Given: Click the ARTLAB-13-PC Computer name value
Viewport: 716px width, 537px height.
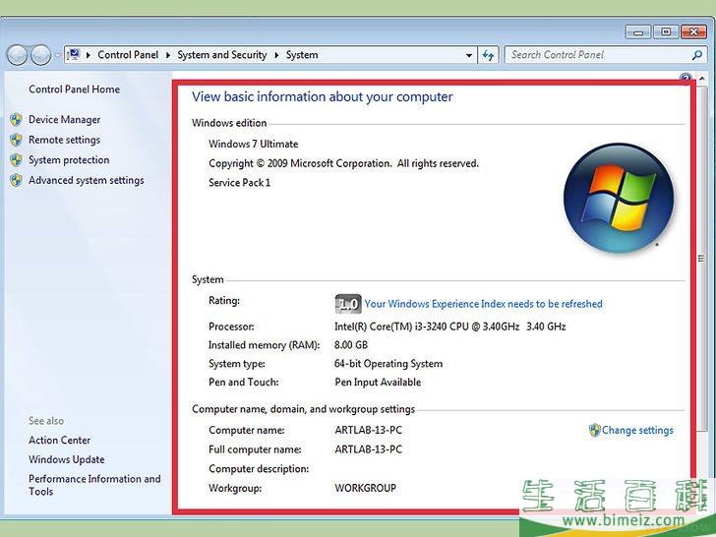Looking at the screenshot, I should 369,430.
